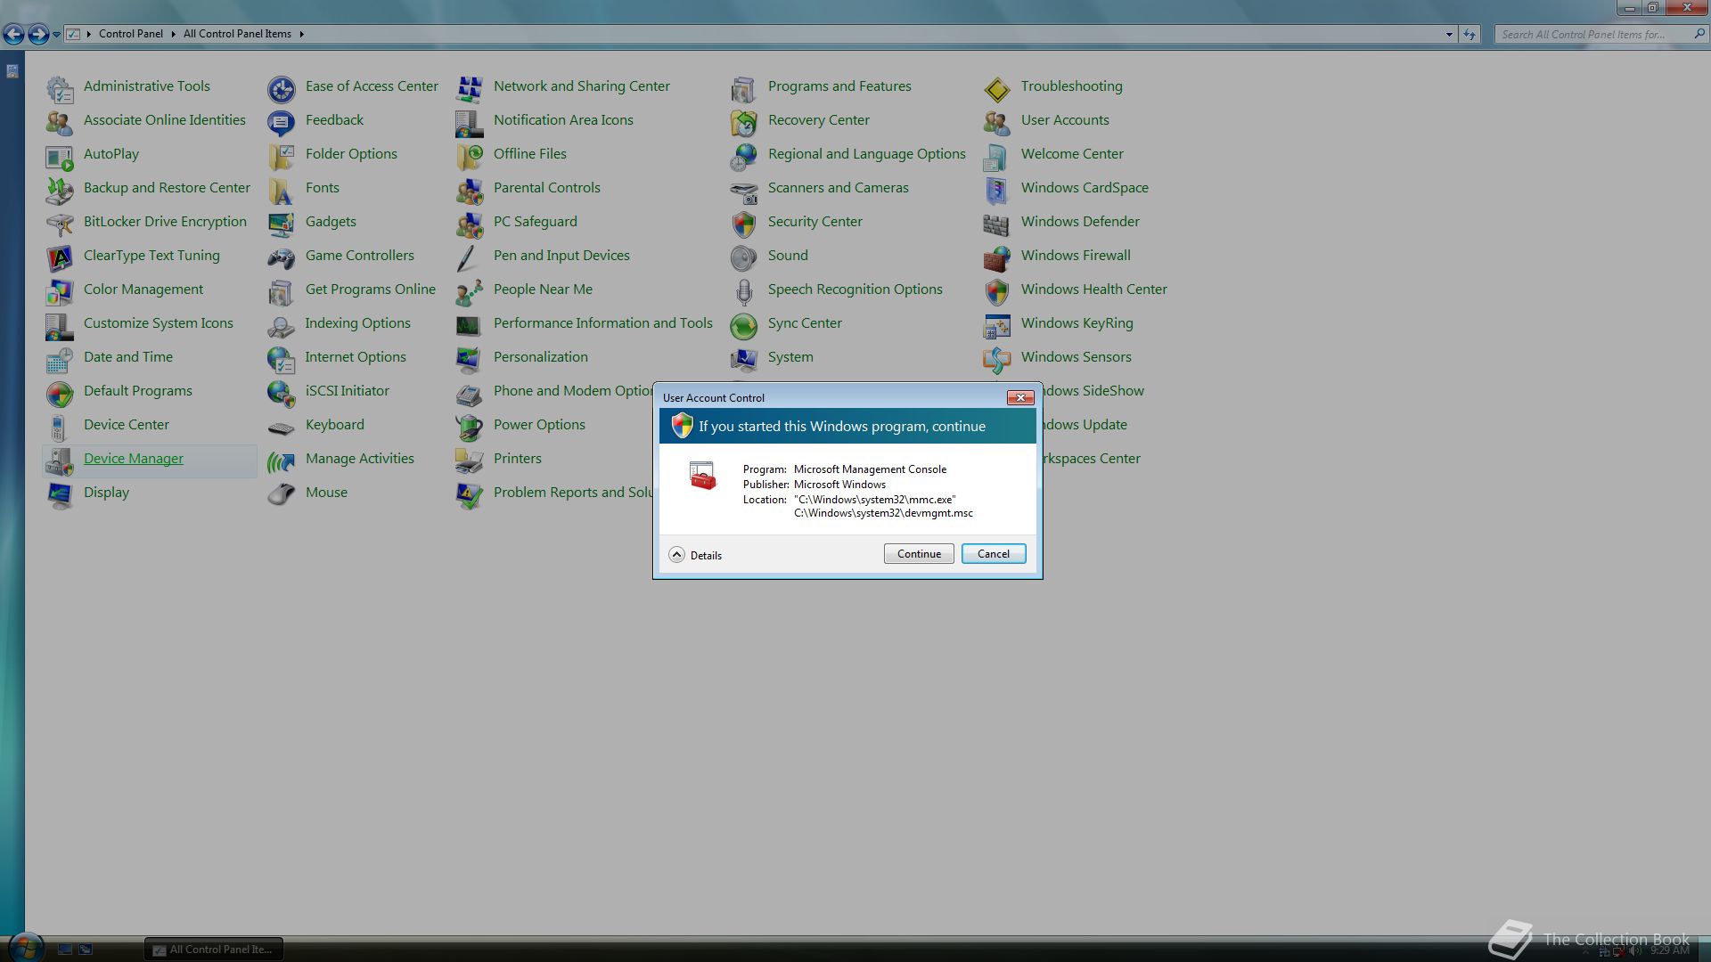Expand arrow after Control Panel breadcrumb
The image size is (1711, 962).
173,34
